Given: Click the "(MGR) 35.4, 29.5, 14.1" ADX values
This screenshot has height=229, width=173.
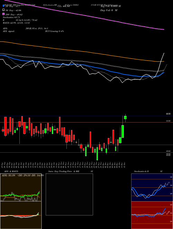Looking at the screenshot, I should (37, 28).
